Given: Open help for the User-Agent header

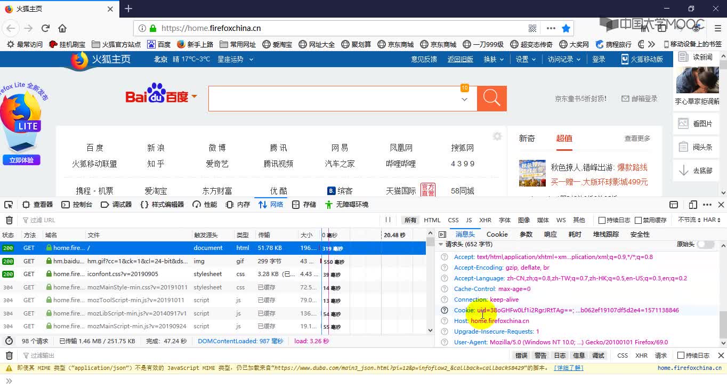Looking at the screenshot, I should (445, 342).
